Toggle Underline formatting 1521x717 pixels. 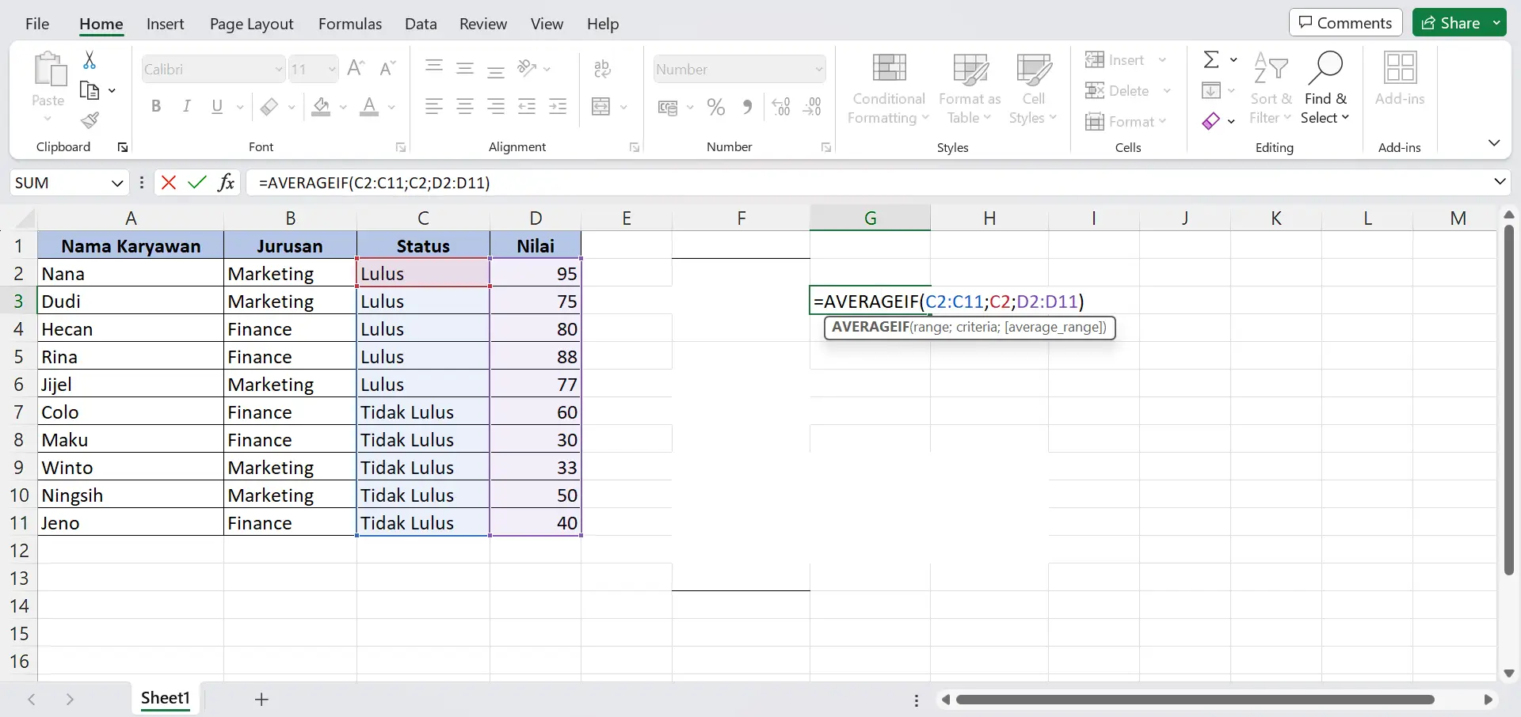tap(217, 106)
